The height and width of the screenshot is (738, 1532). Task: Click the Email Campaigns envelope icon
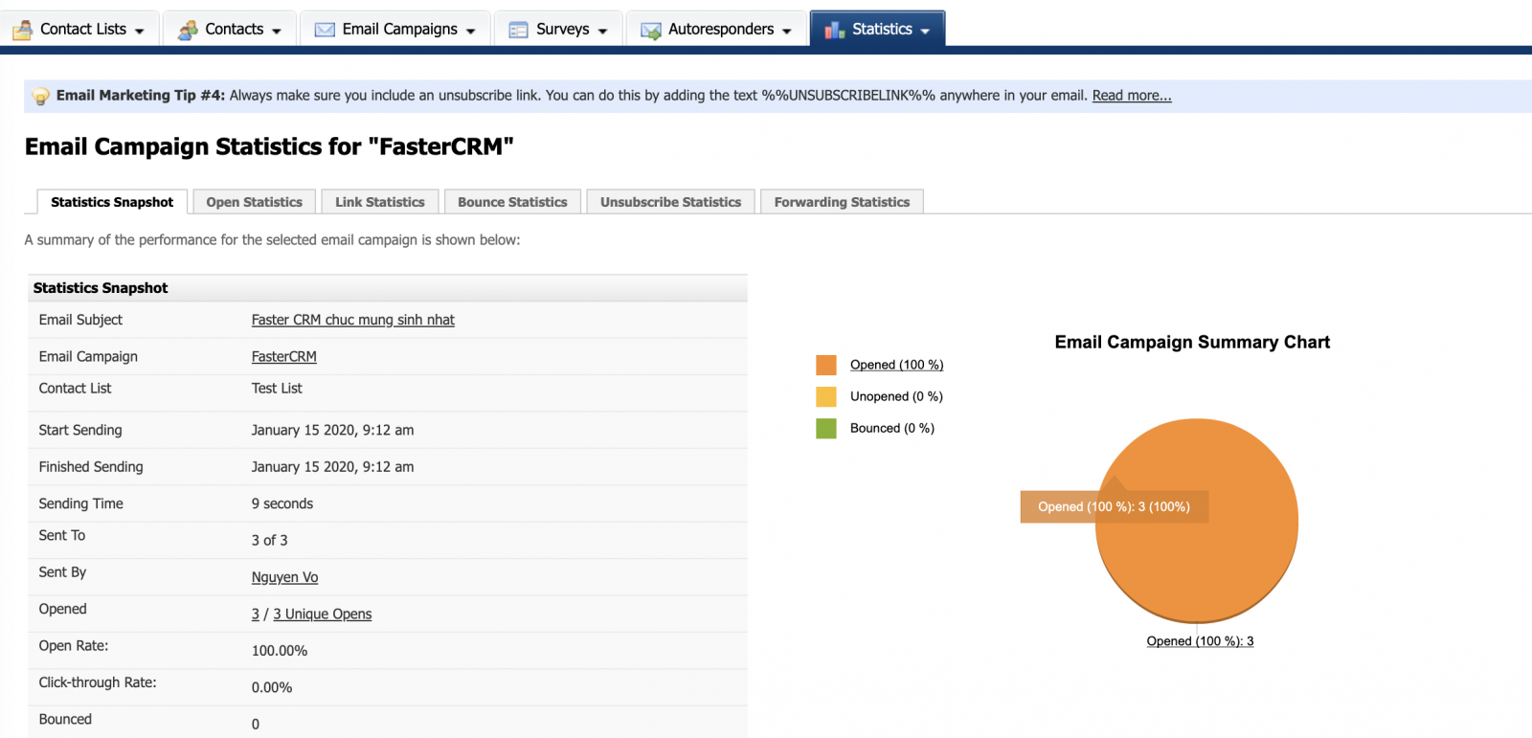tap(325, 30)
